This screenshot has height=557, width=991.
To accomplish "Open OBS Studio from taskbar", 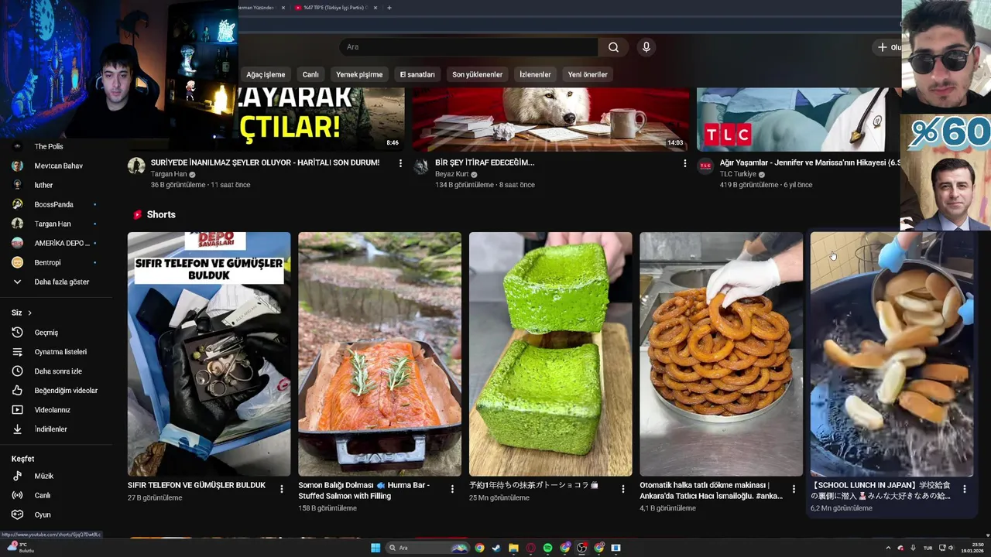I will click(581, 548).
